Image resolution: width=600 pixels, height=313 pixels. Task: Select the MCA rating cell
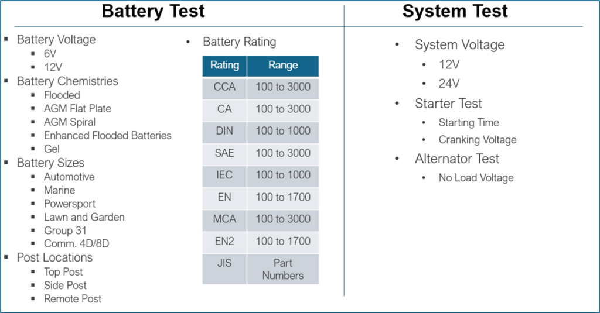click(x=224, y=219)
